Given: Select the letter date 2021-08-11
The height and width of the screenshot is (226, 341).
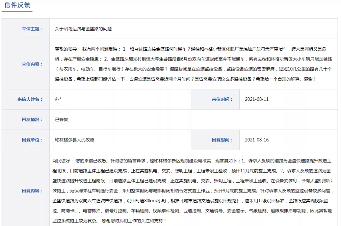Looking at the screenshot, I should click(x=257, y=99).
